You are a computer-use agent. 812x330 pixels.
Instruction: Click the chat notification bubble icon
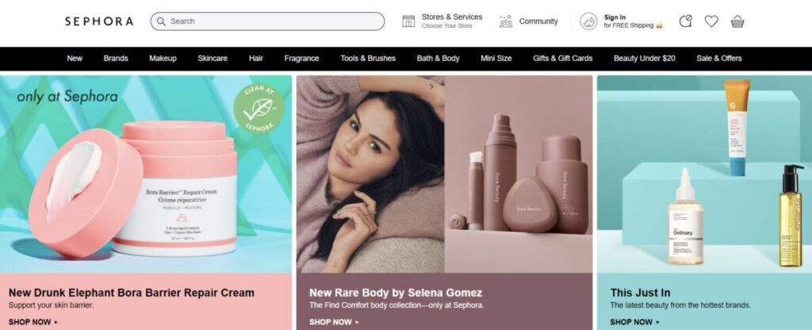(685, 21)
